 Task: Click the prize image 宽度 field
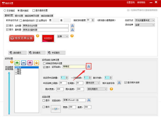[72, 107]
